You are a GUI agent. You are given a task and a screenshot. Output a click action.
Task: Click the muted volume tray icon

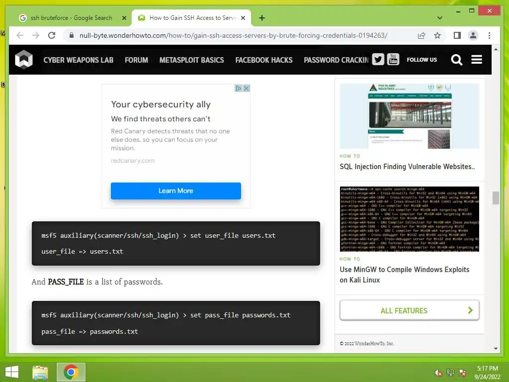[438, 372]
